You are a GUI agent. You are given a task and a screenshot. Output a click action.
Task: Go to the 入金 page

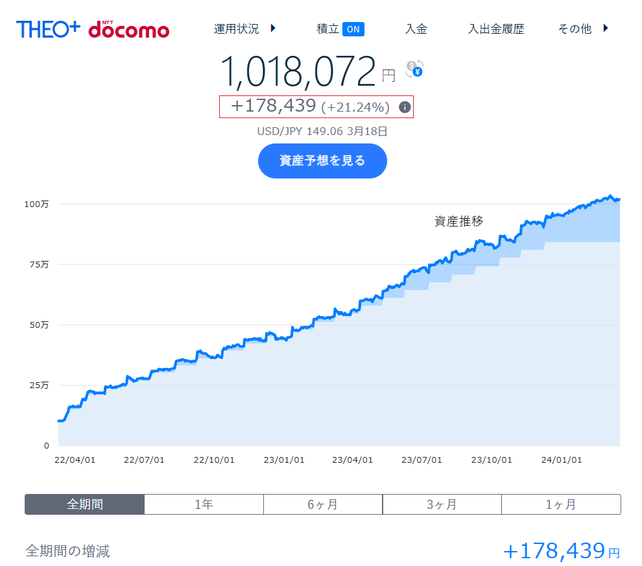pyautogui.click(x=416, y=29)
